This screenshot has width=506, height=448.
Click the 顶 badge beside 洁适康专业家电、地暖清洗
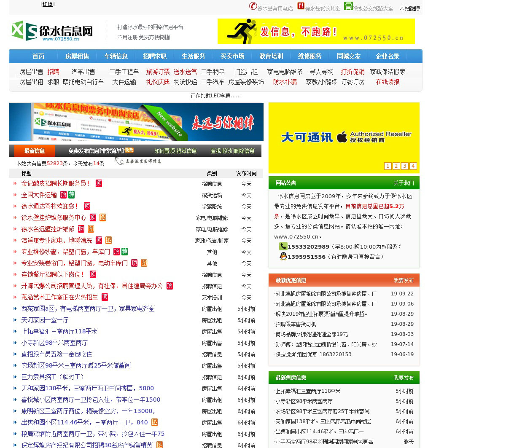point(99,240)
